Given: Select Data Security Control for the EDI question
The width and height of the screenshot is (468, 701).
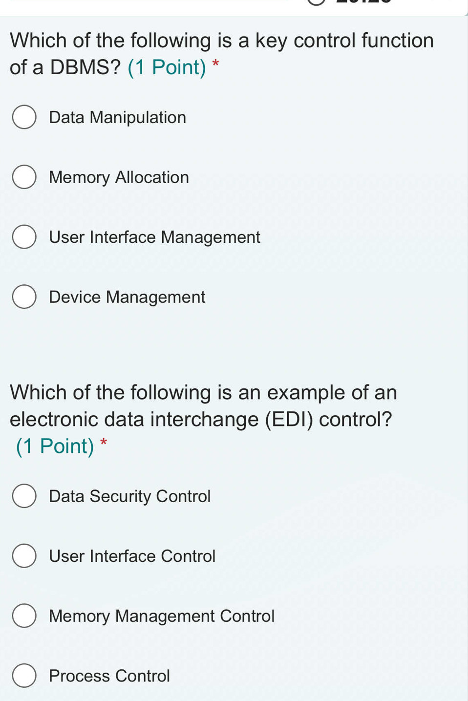Looking at the screenshot, I should [x=24, y=496].
